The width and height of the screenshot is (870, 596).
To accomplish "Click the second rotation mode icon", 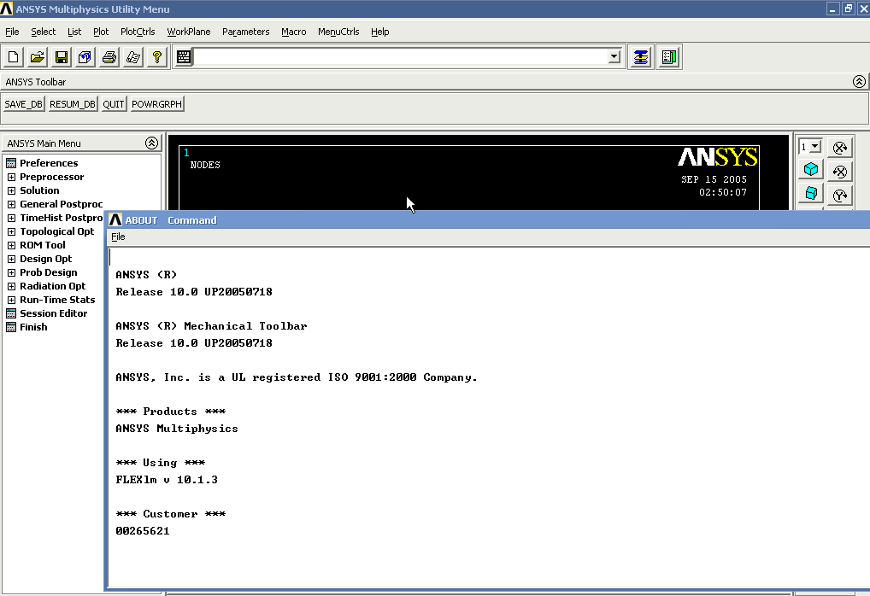I will pyautogui.click(x=840, y=172).
